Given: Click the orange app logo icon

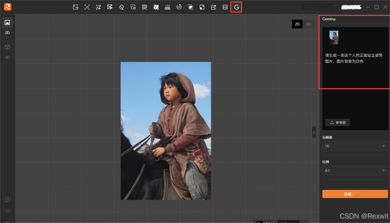Looking at the screenshot, I should pyautogui.click(x=8, y=7).
